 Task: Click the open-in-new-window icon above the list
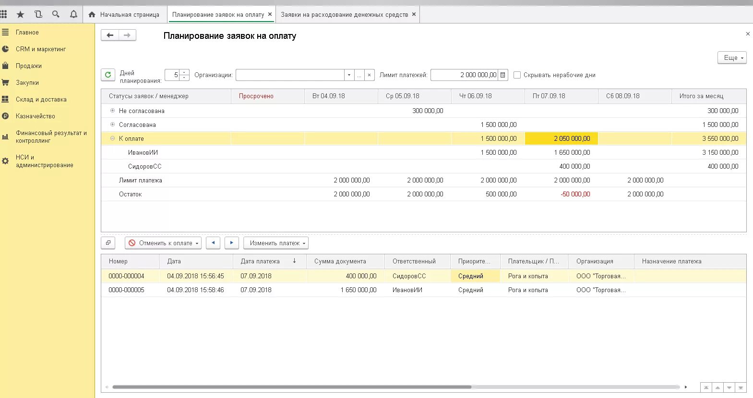point(108,243)
